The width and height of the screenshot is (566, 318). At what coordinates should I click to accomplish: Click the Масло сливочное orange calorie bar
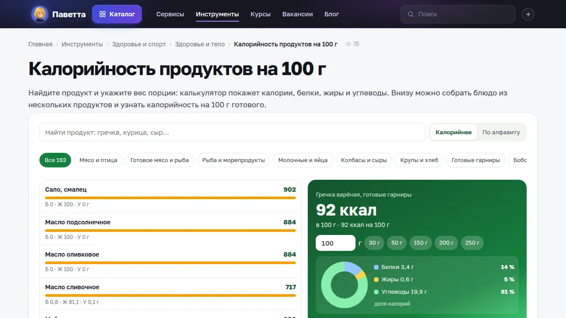pyautogui.click(x=170, y=295)
